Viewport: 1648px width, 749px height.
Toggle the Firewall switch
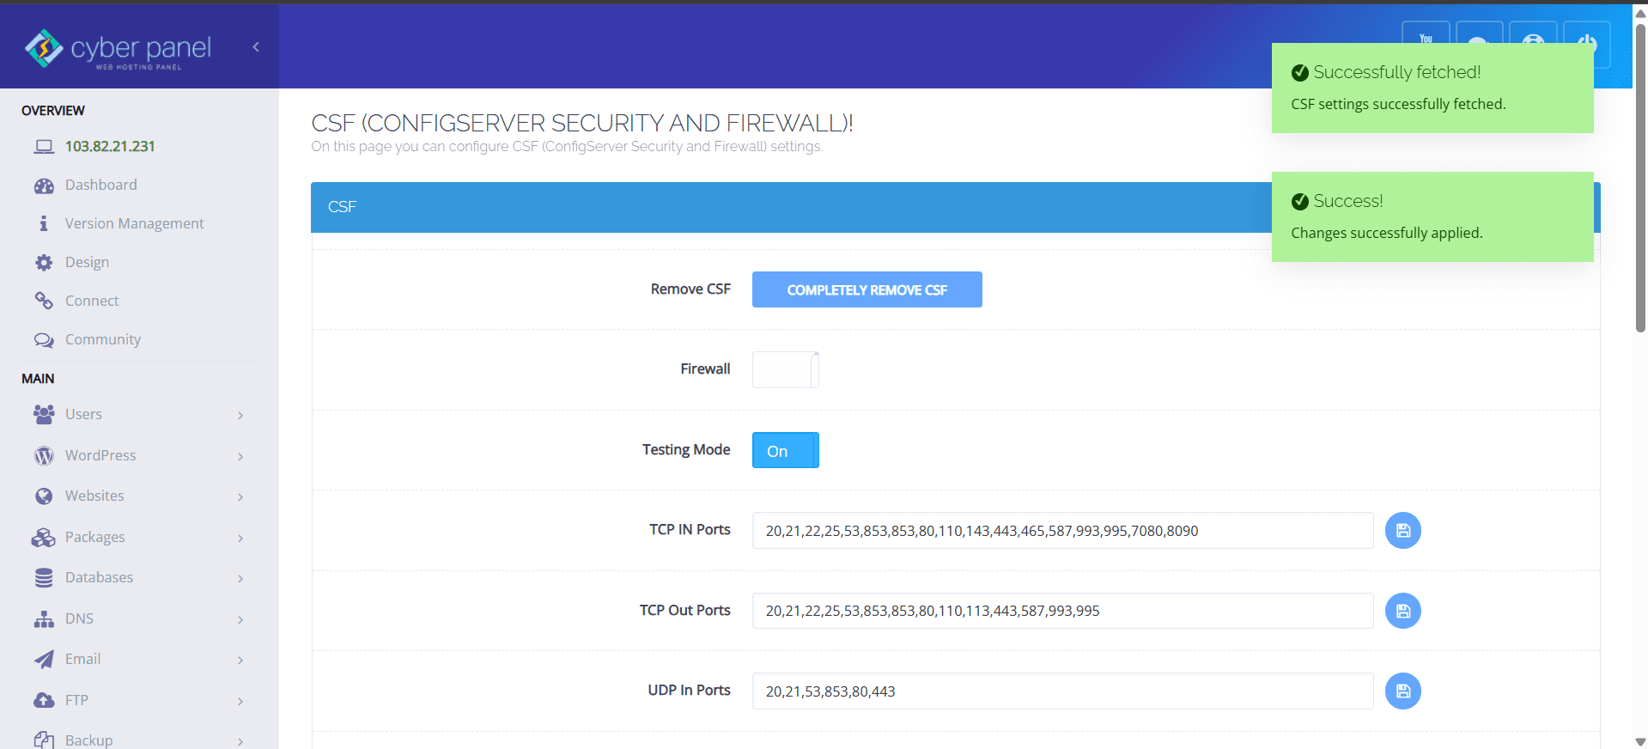click(x=785, y=370)
